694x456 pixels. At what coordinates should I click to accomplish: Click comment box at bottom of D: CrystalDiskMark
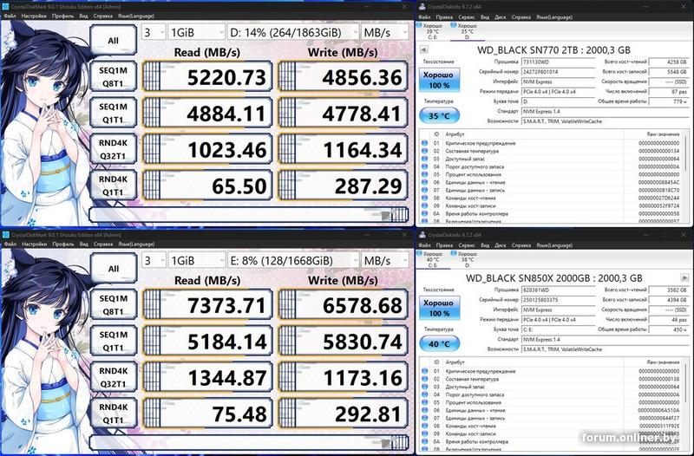coord(249,215)
